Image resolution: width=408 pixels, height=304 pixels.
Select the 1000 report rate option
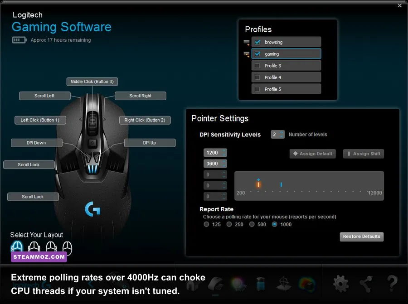(275, 224)
